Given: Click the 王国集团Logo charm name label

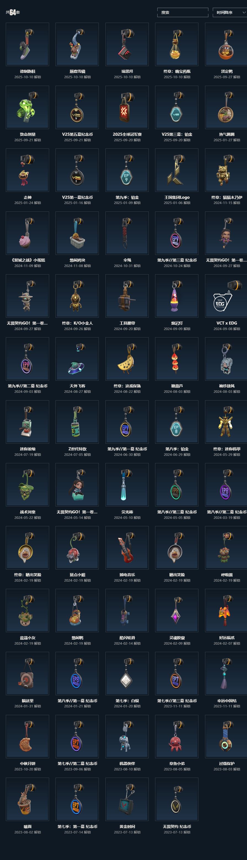Looking at the screenshot, I should pos(177,197).
